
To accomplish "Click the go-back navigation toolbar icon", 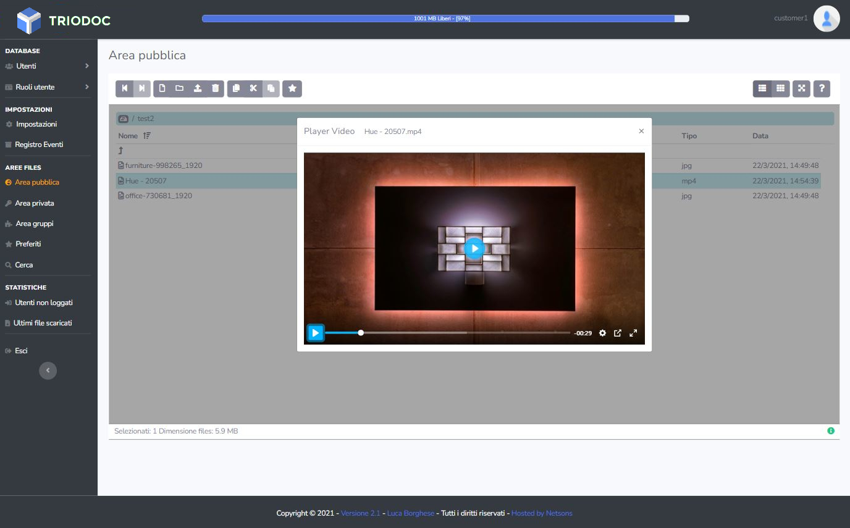I will (x=125, y=89).
